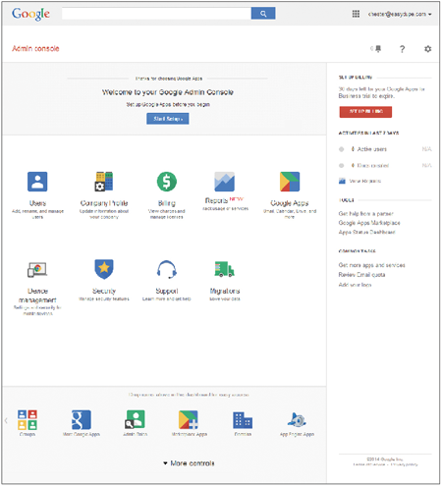Open the Company Profile icon
This screenshot has height=487, width=442.
coord(104,182)
